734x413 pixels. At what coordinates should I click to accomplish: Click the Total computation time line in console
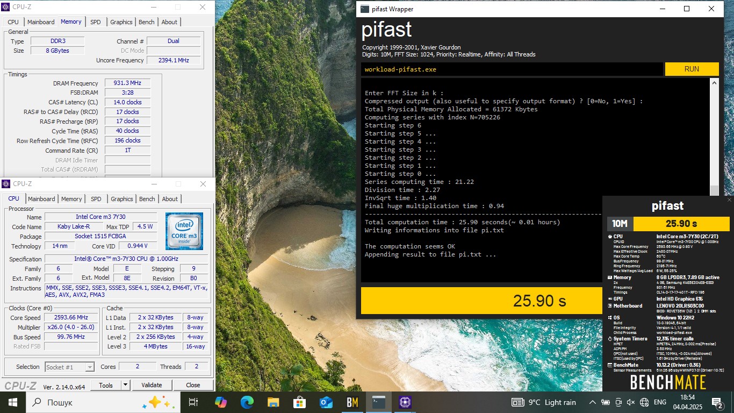tap(462, 222)
